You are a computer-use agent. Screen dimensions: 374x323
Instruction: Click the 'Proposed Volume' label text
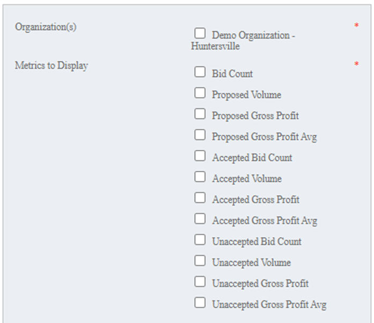246,95
